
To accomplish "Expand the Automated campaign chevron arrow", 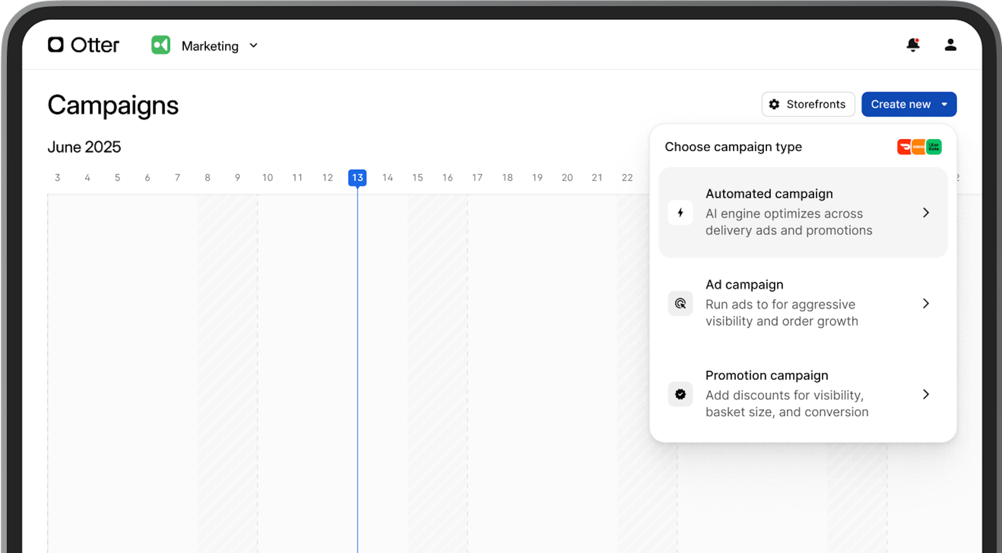I will click(x=926, y=212).
